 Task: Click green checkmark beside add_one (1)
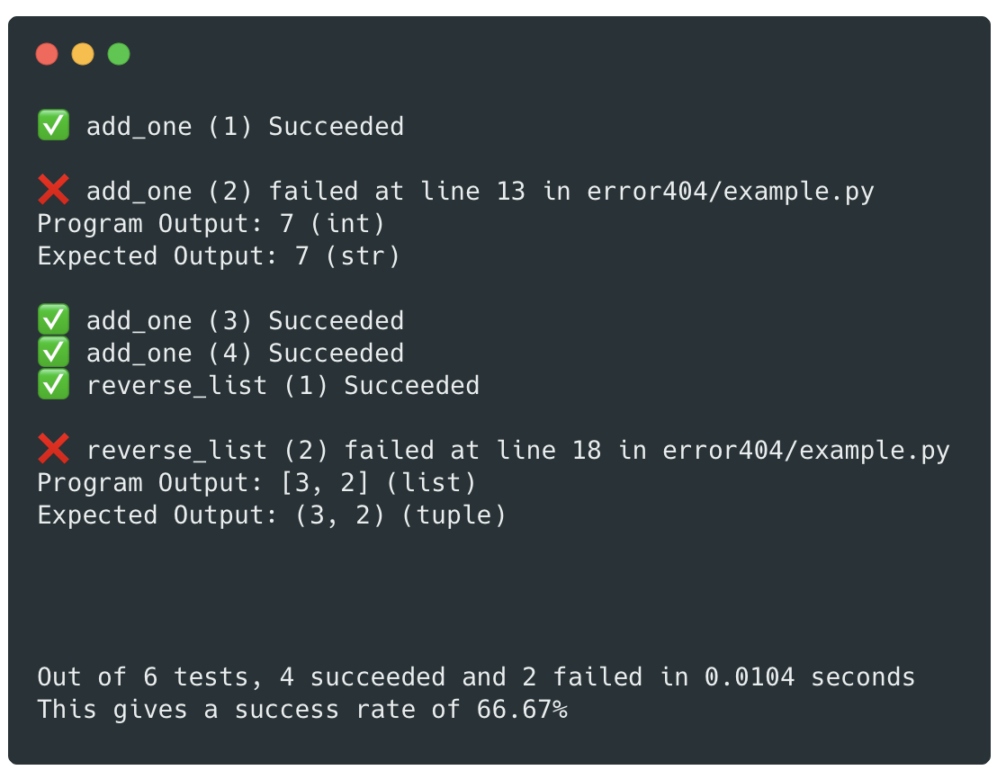(53, 126)
